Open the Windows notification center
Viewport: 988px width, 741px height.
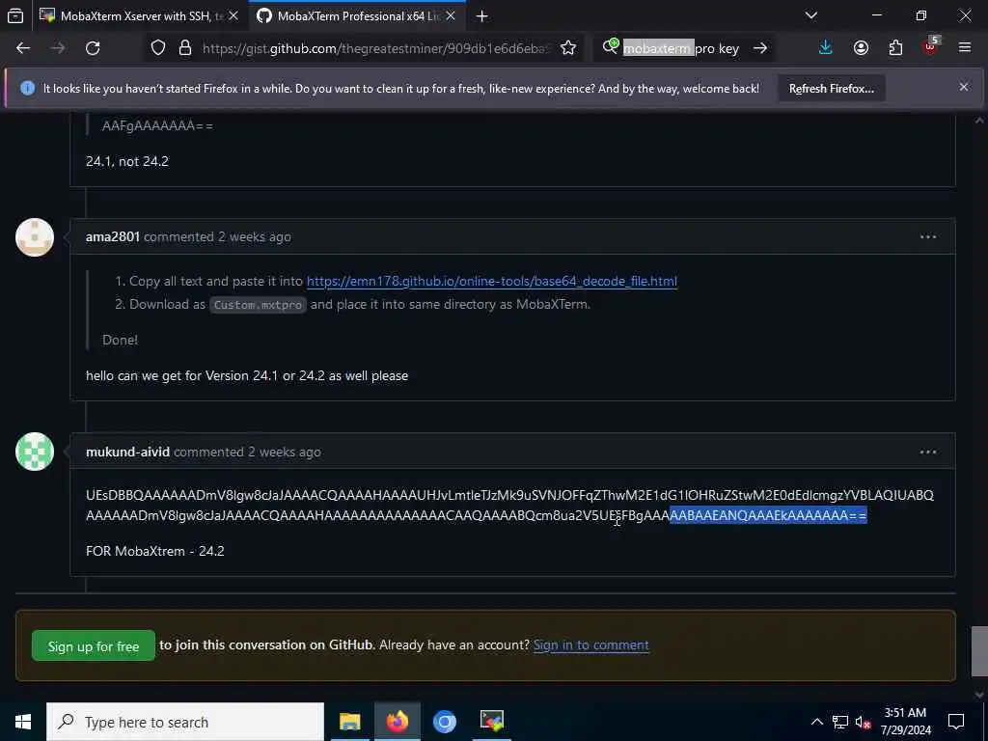tap(956, 722)
